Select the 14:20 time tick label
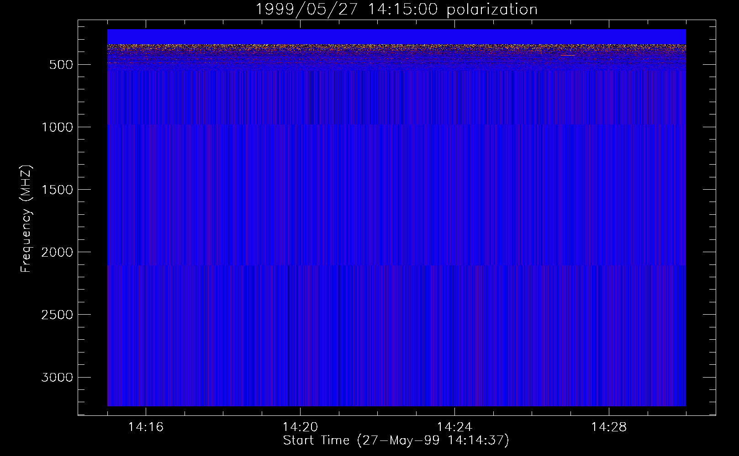The height and width of the screenshot is (456, 739). [300, 427]
